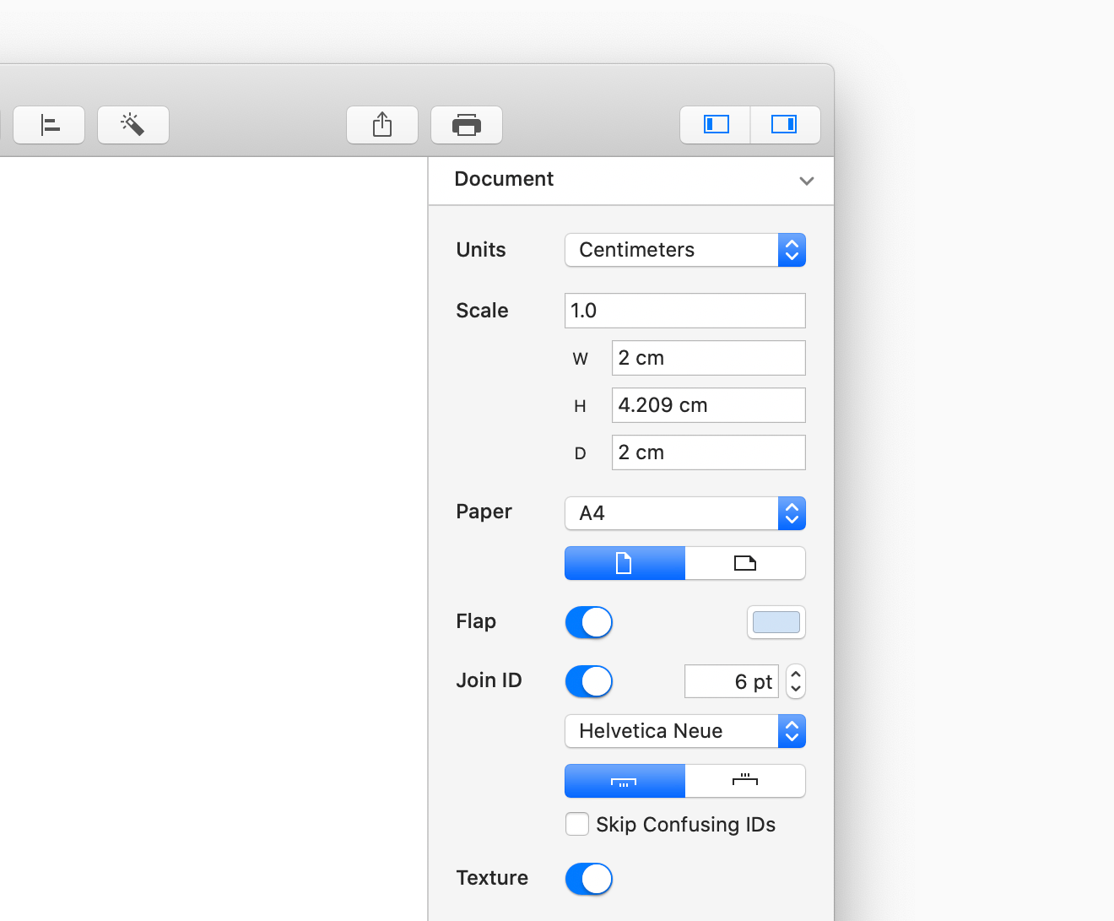Open the Paper dropdown showing A4
The height and width of the screenshot is (921, 1114).
[x=685, y=513]
